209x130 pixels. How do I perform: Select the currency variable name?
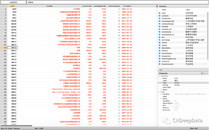click(165, 61)
